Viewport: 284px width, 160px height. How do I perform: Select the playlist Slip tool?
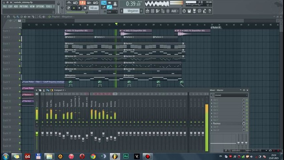click(x=29, y=17)
